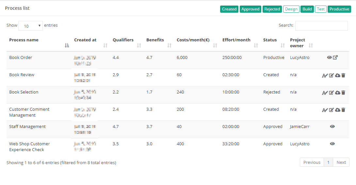This screenshot has height=185, width=356.
Task: Click the 33:20:00 effort value
Action: pyautogui.click(x=231, y=144)
